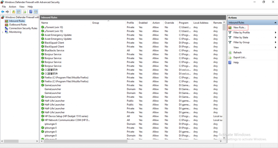This screenshot has width=278, height=148.
Task: Expand the Monitoring tree node
Action: point(2,32)
